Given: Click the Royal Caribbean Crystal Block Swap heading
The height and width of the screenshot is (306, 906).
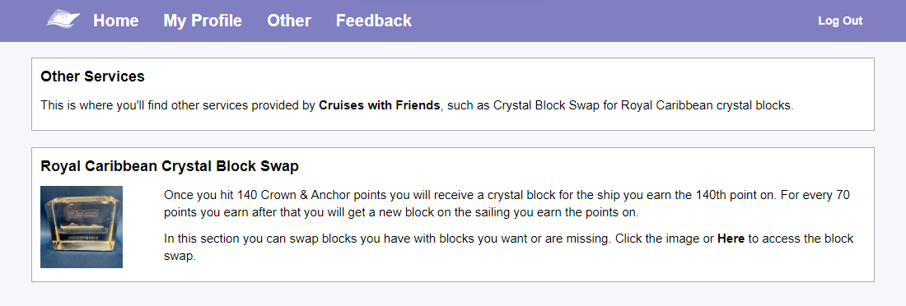Looking at the screenshot, I should [170, 167].
